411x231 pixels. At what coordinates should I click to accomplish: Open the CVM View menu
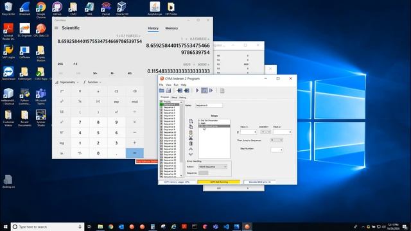(168, 85)
